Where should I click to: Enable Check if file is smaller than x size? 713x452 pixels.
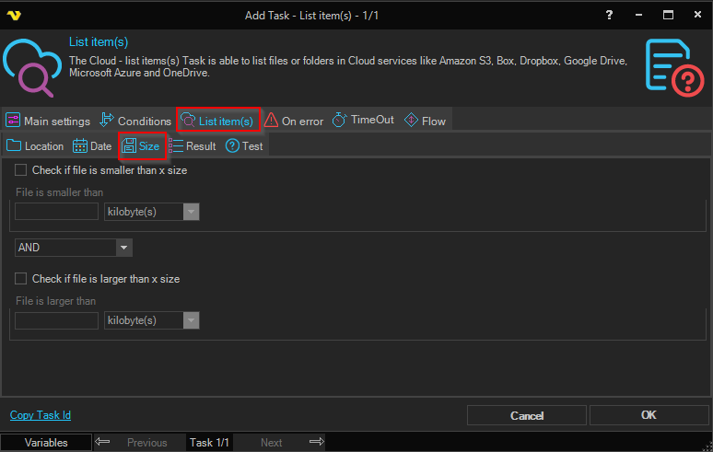[21, 170]
